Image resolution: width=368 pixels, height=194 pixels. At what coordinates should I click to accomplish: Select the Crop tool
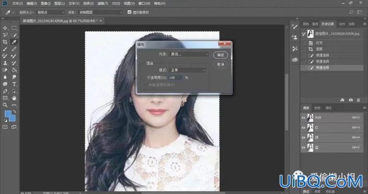pos(5,42)
